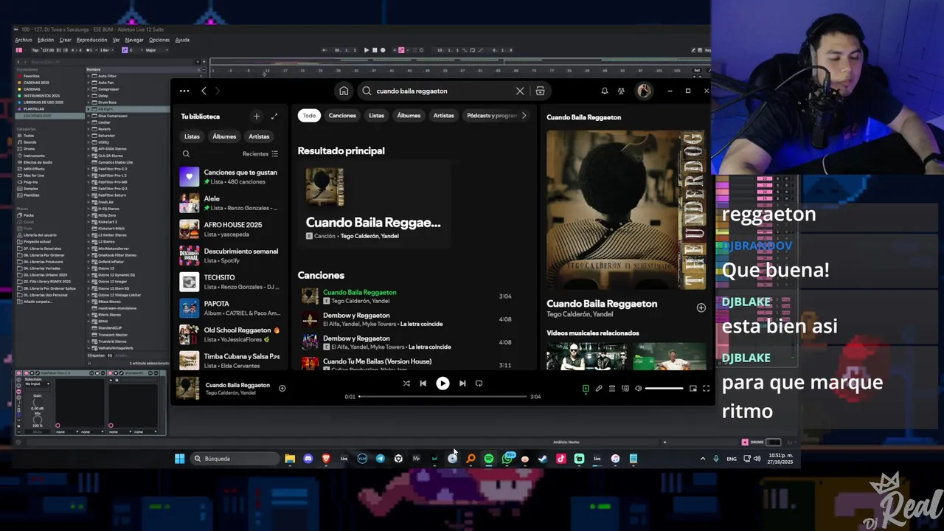
Task: Open Spotify profile avatar menu
Action: click(x=644, y=91)
